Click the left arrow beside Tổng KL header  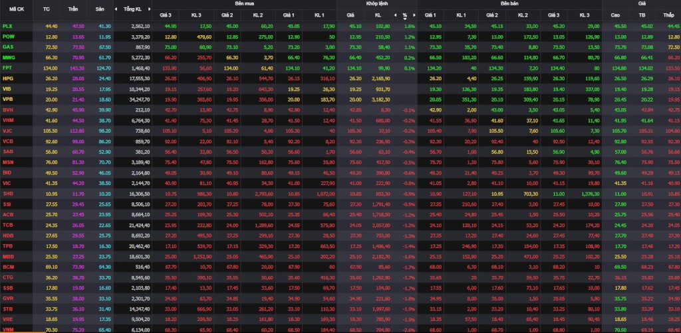[116, 9]
